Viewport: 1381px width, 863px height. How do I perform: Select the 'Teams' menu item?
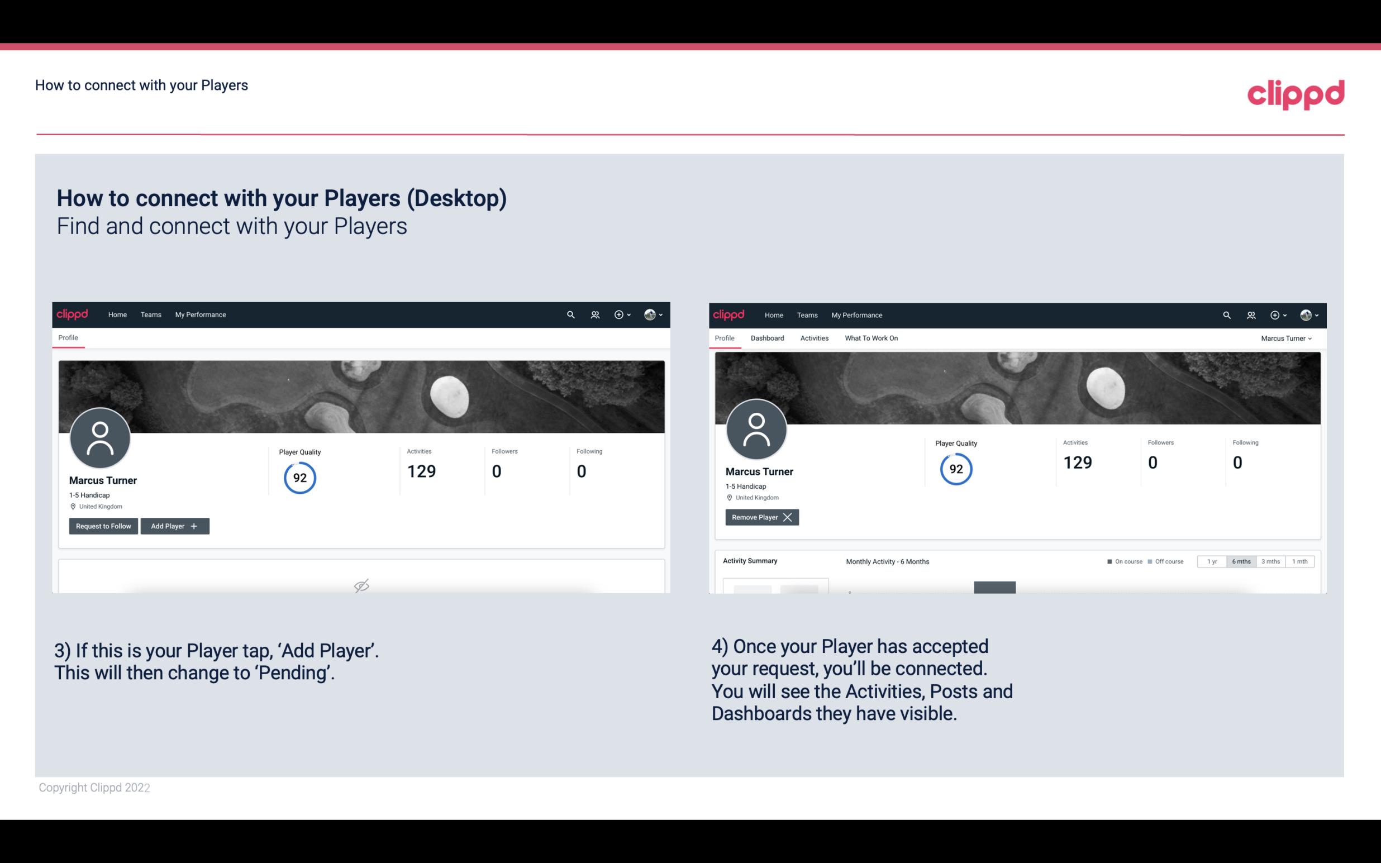pos(150,314)
